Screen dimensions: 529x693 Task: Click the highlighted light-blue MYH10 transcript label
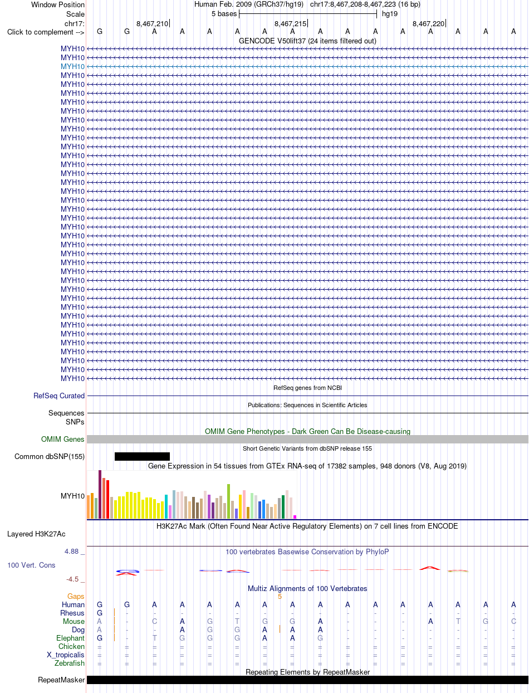tap(72, 66)
